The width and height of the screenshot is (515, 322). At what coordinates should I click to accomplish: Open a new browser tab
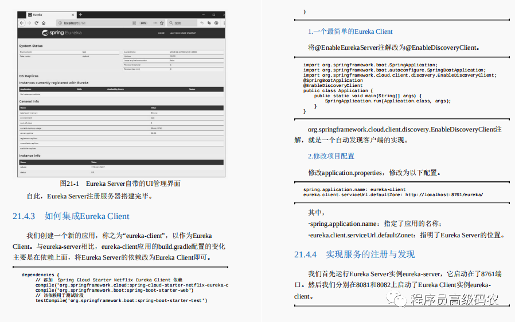click(x=80, y=14)
